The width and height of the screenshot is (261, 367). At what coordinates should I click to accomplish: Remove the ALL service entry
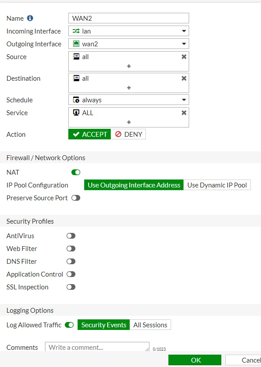tap(184, 113)
